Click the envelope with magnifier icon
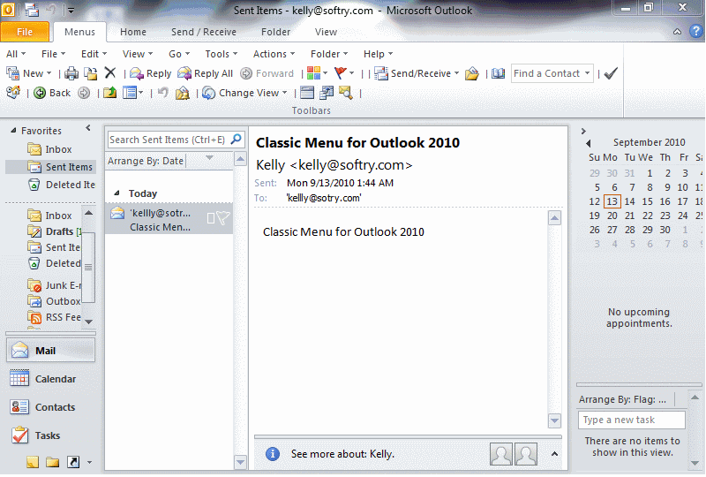 pyautogui.click(x=346, y=93)
